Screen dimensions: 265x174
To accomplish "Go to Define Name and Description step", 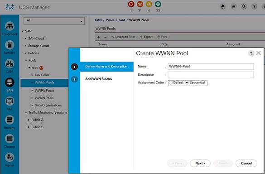I will [x=106, y=67].
